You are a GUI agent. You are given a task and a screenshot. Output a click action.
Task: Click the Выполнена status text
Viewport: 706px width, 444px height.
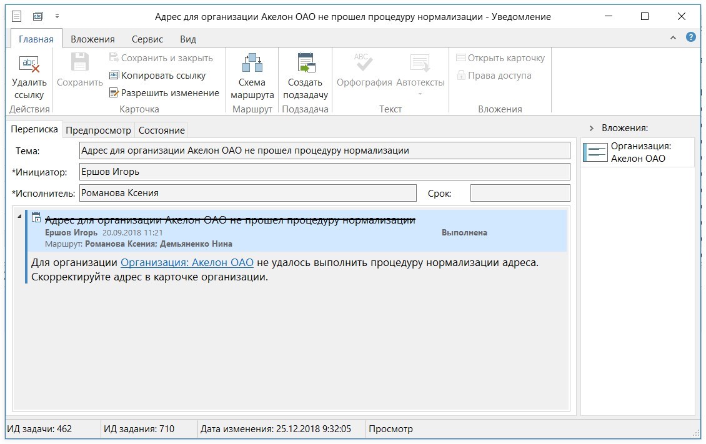click(464, 232)
